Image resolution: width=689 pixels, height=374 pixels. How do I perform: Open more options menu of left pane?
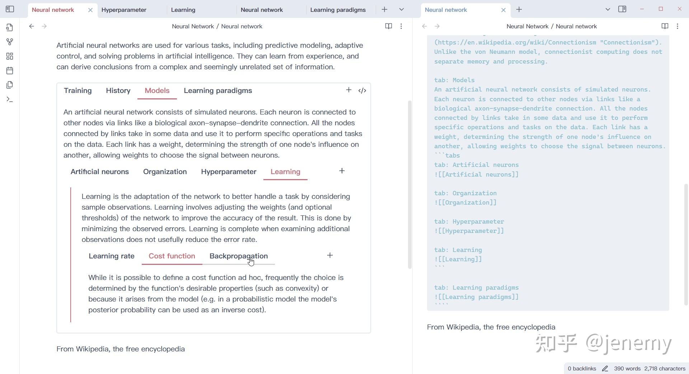coord(401,26)
